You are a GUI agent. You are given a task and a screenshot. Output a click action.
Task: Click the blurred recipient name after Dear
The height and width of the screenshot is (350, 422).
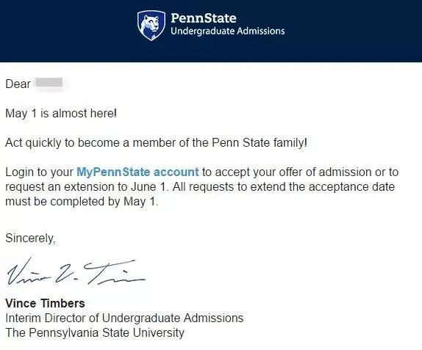49,82
